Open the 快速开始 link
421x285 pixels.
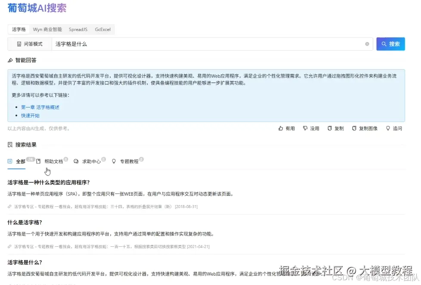(x=30, y=116)
